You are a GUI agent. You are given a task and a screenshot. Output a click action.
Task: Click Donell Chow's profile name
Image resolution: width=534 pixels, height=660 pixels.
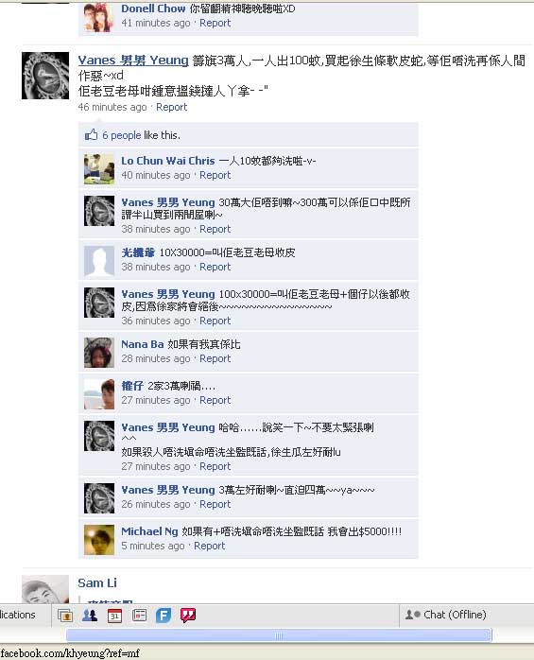point(153,9)
